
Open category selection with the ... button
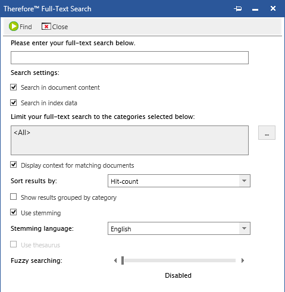267,133
